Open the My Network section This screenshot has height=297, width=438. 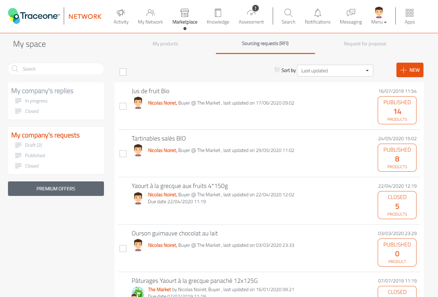(x=150, y=16)
